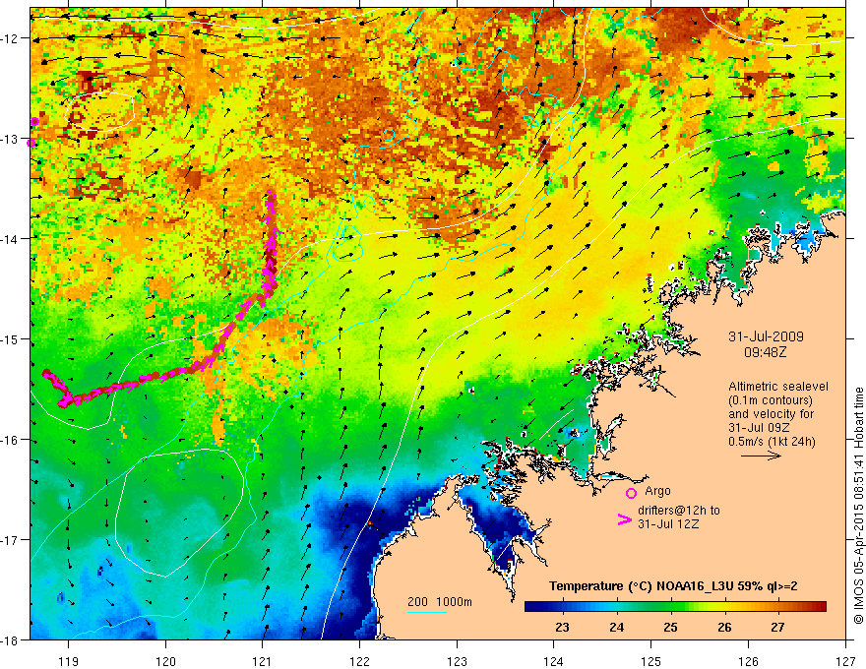Click the dark blue end of temperature colorbar
Viewport: 866px width, 669px height.
tap(533, 607)
